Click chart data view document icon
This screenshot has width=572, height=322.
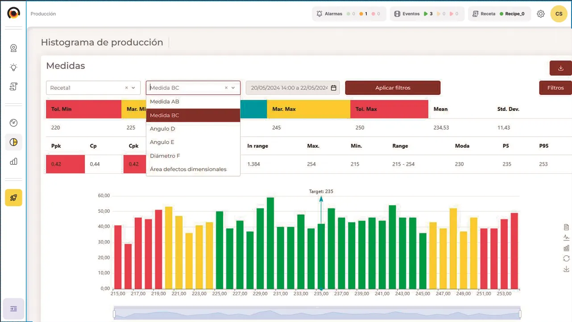[x=567, y=227]
